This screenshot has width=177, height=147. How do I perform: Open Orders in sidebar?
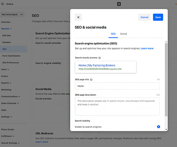(x=4, y=76)
